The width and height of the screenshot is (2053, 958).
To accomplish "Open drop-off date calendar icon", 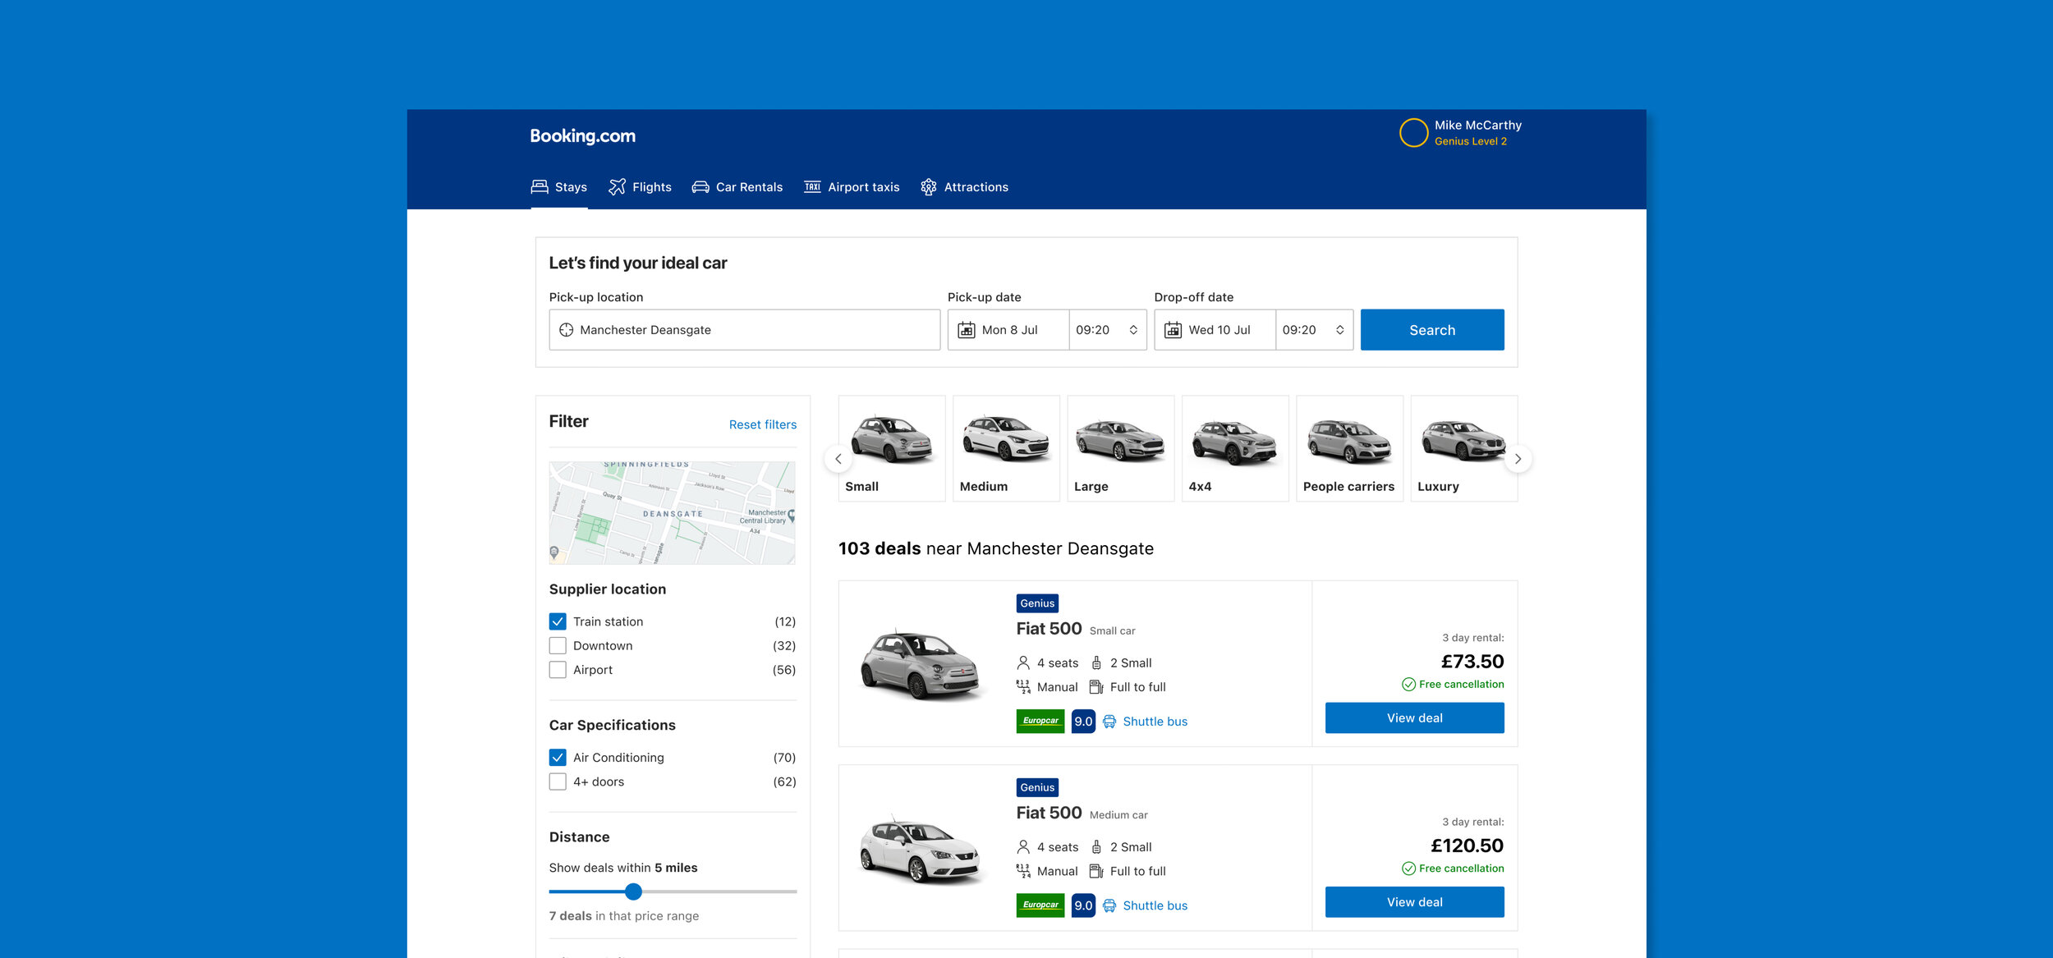I will (x=1173, y=330).
